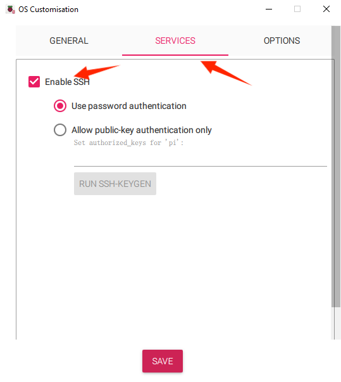The width and height of the screenshot is (341, 382).
Task: Switch to the GENERAL tab
Action: (x=69, y=41)
